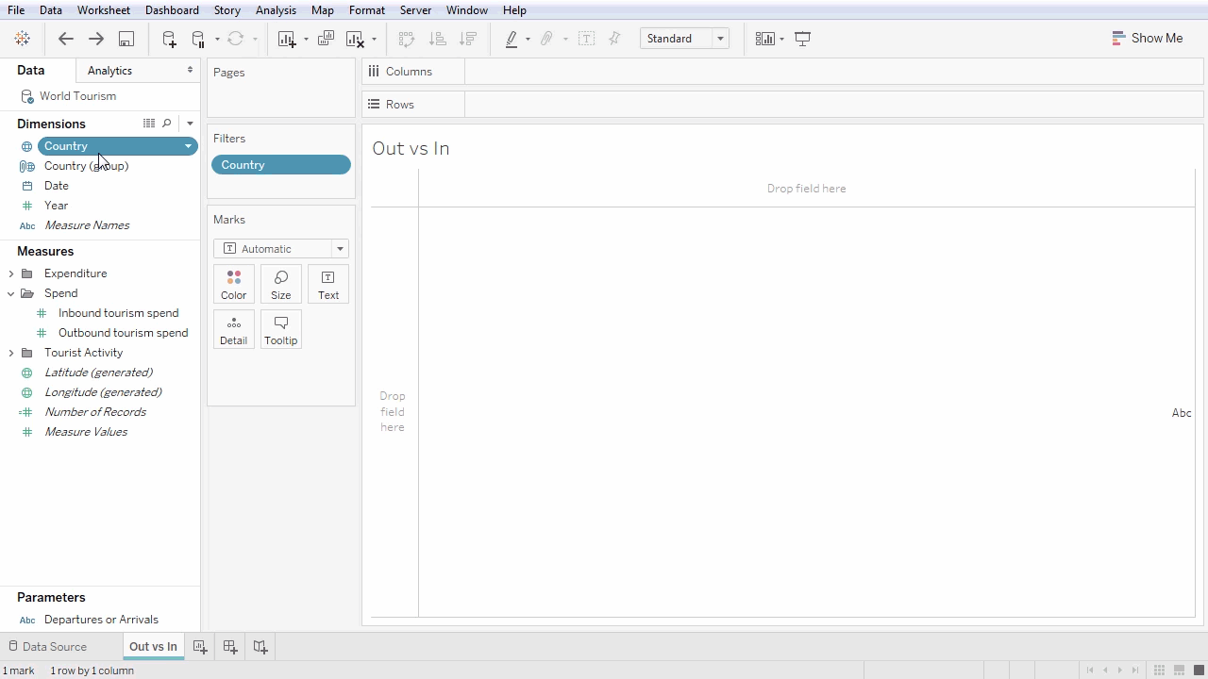Click the Duplicate sheet icon

coord(326,39)
